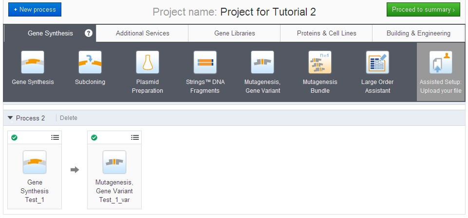Select the Mutagenesis Bundle icon

tap(320, 63)
